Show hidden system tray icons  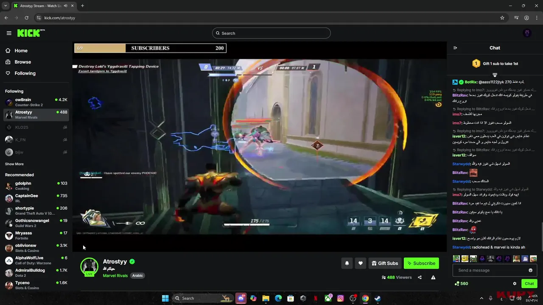pyautogui.click(x=481, y=298)
